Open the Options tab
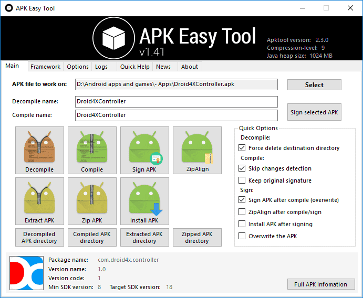363x298 pixels. pos(78,67)
